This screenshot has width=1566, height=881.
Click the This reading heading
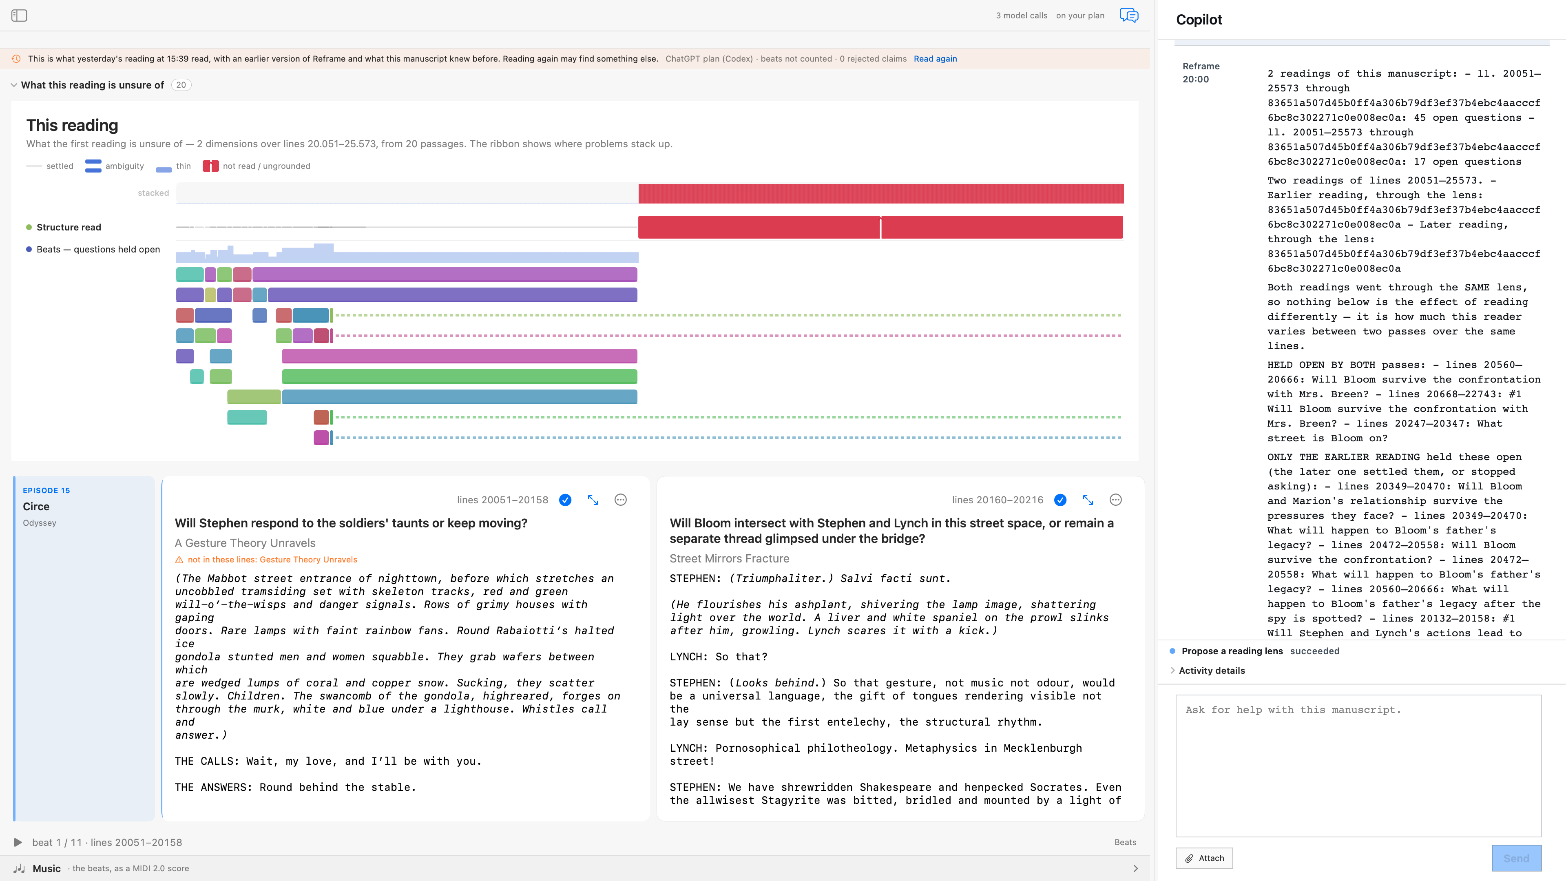(x=72, y=125)
